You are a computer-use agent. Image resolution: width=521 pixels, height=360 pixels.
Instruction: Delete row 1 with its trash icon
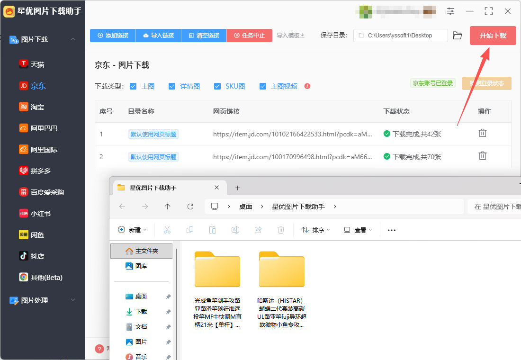tap(483, 133)
